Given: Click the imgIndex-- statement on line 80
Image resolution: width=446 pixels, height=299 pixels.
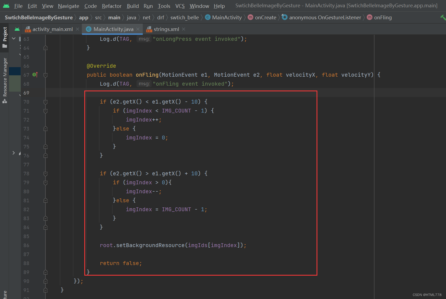Looking at the screenshot, I should coord(144,191).
